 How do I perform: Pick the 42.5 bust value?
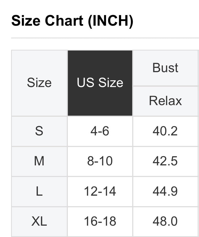(165, 161)
